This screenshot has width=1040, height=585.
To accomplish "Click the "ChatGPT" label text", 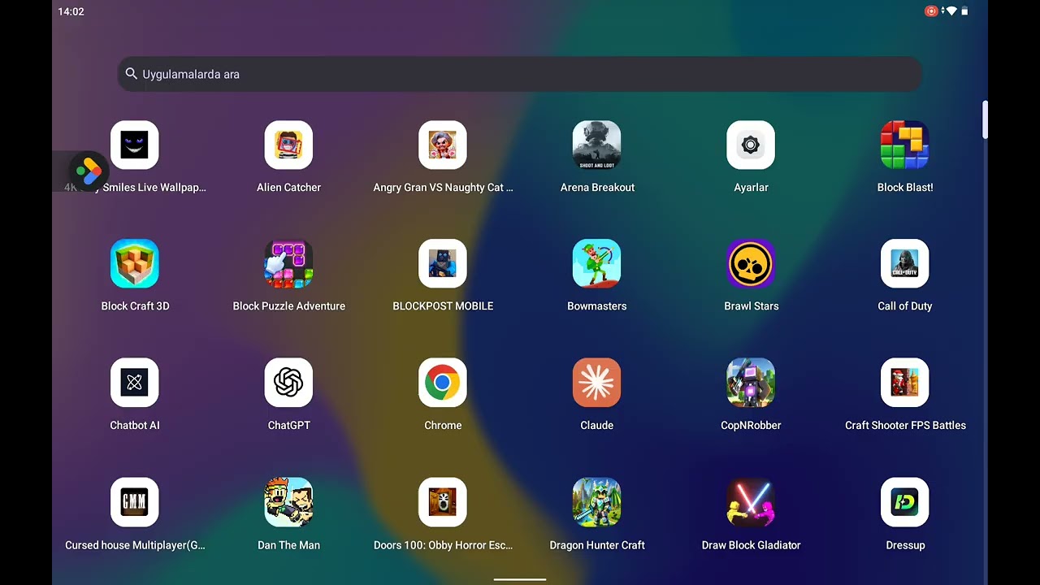I will pyautogui.click(x=288, y=426).
